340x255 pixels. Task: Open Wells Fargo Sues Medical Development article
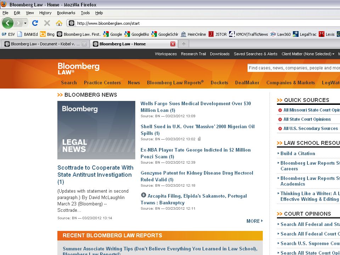[195, 107]
